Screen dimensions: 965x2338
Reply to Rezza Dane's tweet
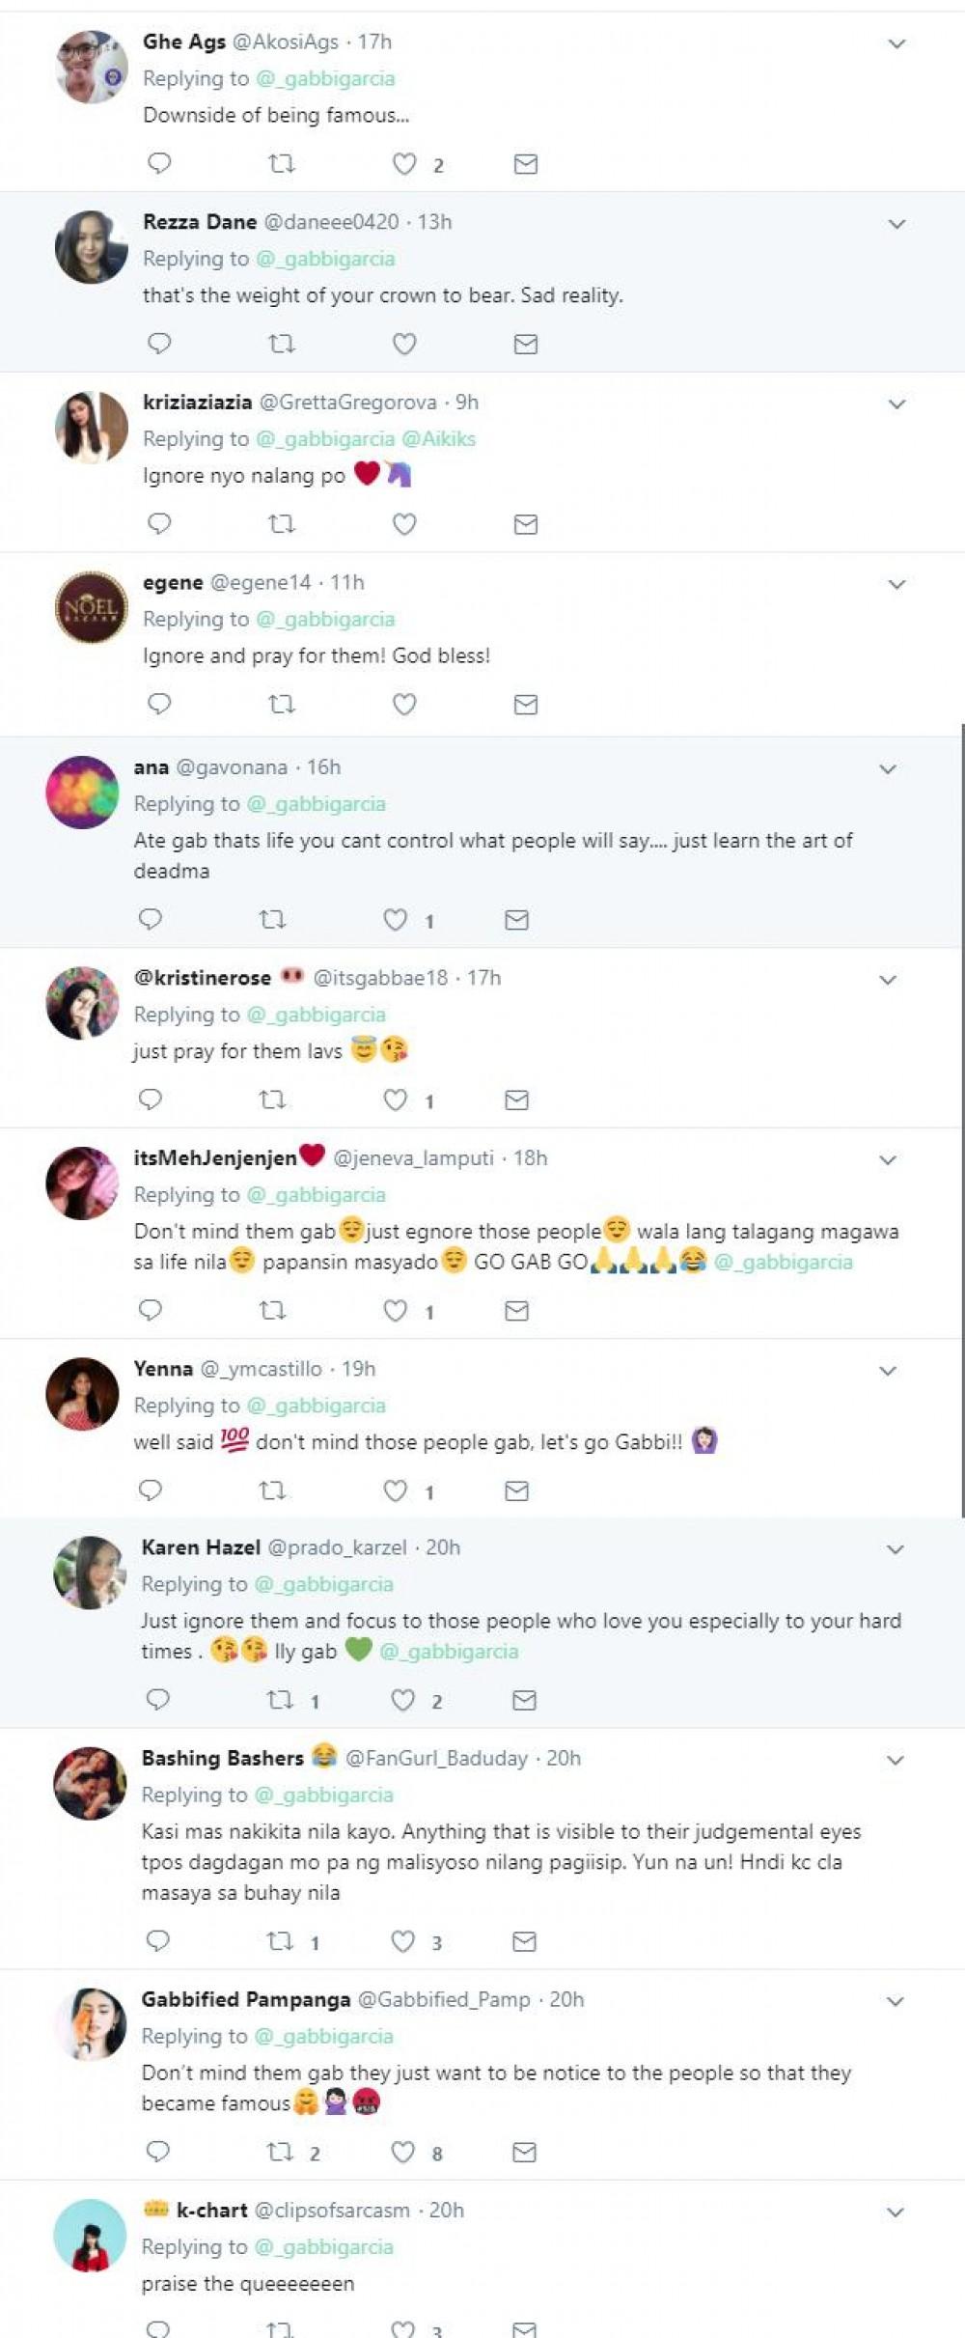(159, 343)
